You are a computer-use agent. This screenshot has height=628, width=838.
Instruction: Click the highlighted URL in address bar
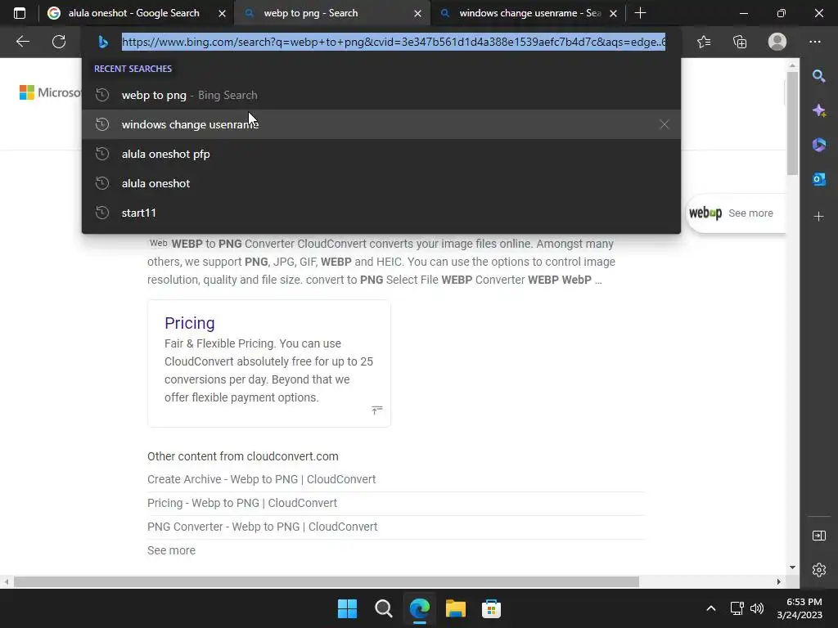394,42
